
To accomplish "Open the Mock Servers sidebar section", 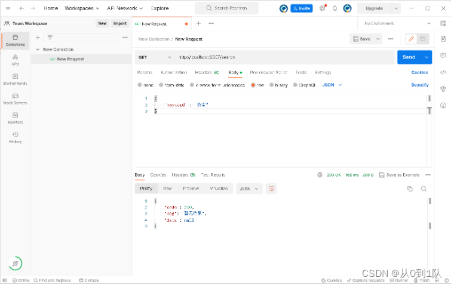I will tap(16, 99).
